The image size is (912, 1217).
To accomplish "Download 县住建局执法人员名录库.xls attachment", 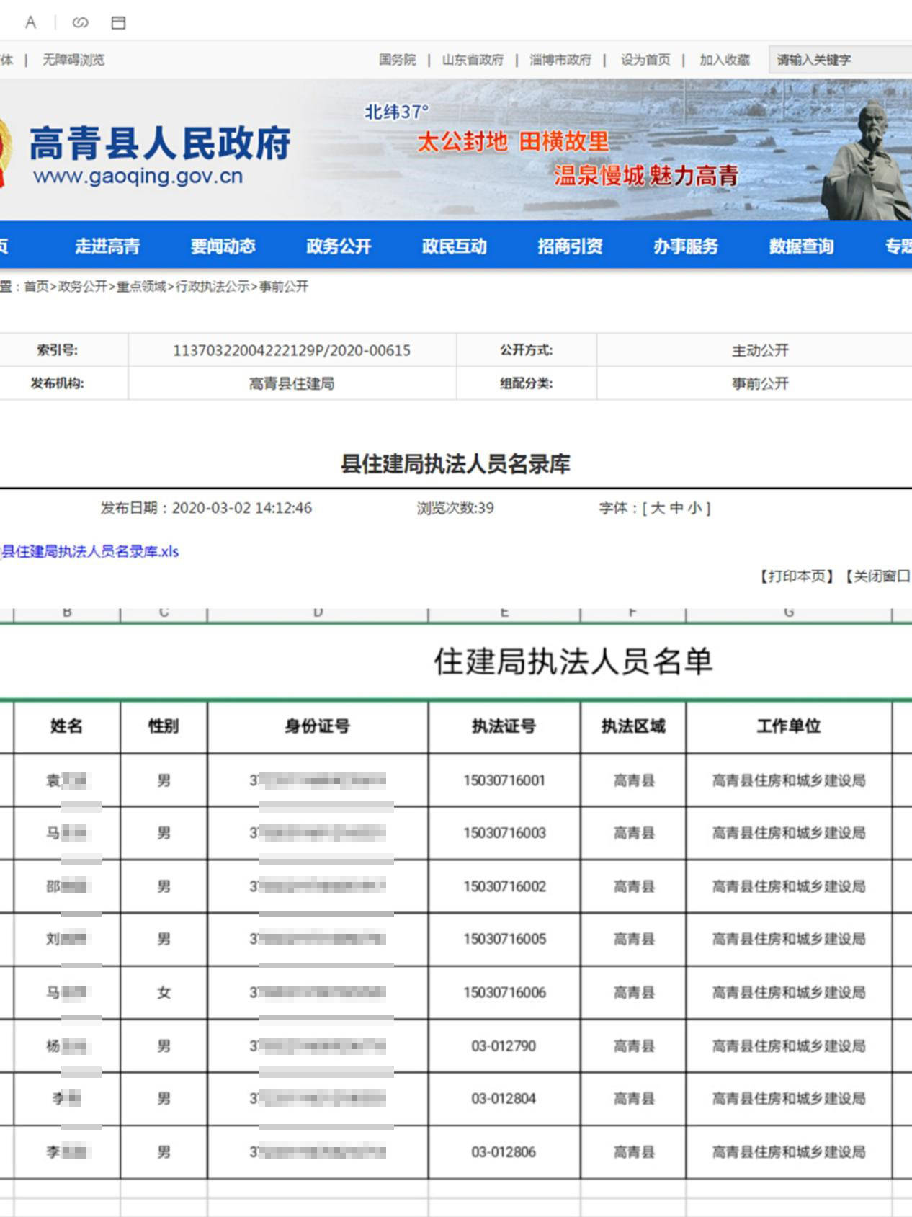I will coord(89,552).
